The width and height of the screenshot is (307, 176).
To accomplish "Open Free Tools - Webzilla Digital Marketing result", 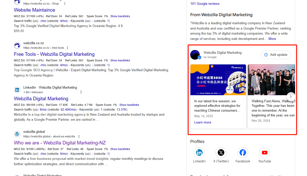I will click(x=54, y=54).
